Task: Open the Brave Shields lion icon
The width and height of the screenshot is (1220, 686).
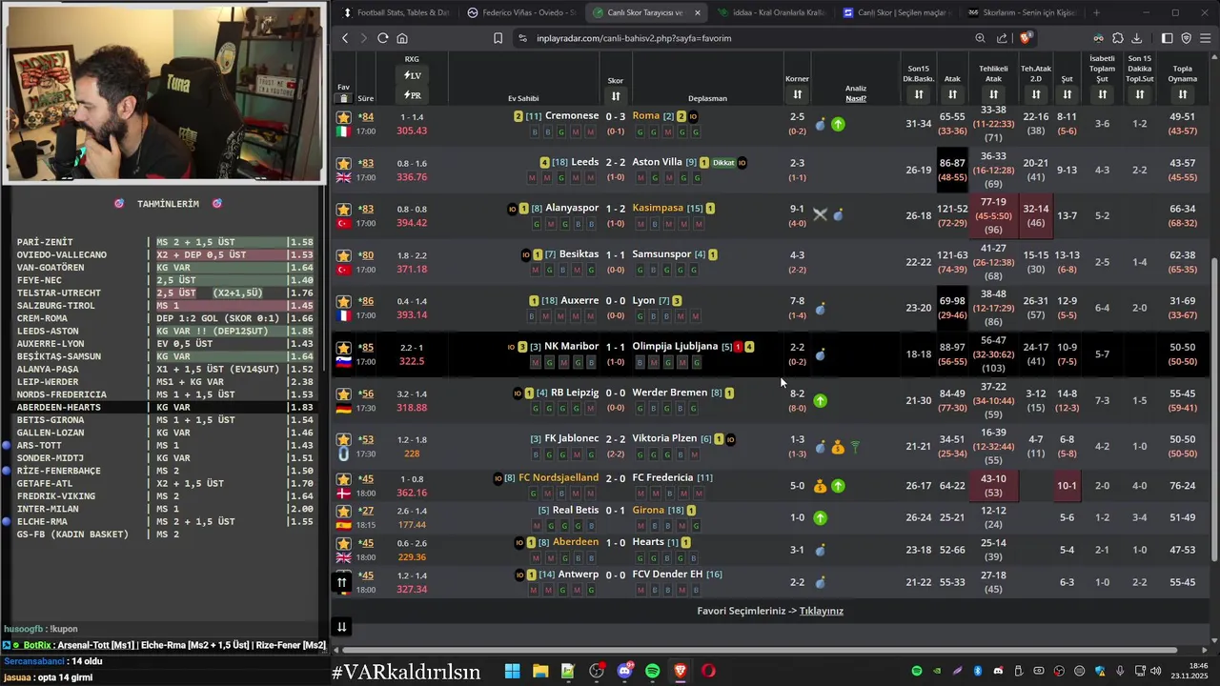Action: click(x=1026, y=38)
